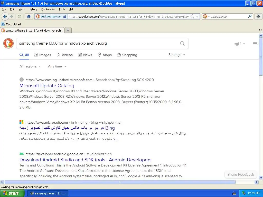
Task: Open the History menu
Action: click(x=33, y=9)
